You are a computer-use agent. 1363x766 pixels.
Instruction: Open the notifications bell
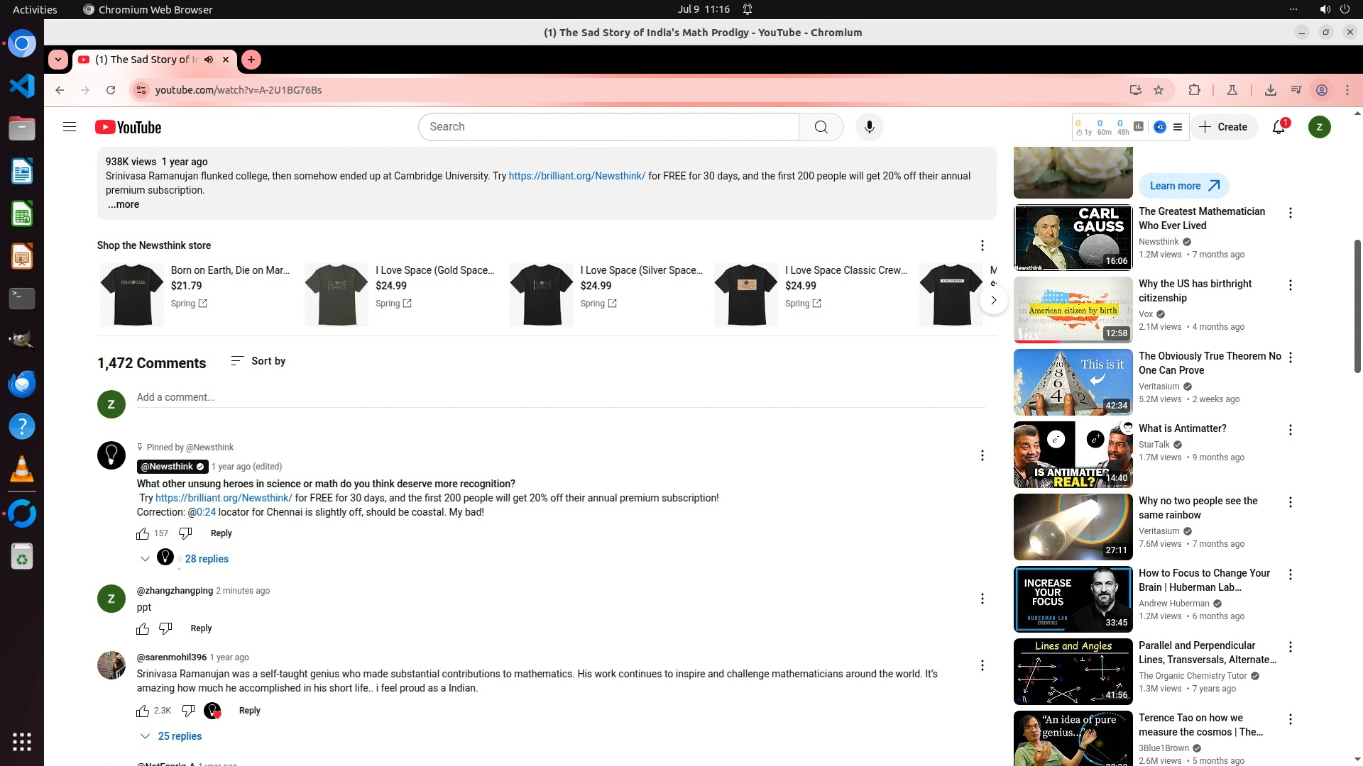click(x=1279, y=127)
